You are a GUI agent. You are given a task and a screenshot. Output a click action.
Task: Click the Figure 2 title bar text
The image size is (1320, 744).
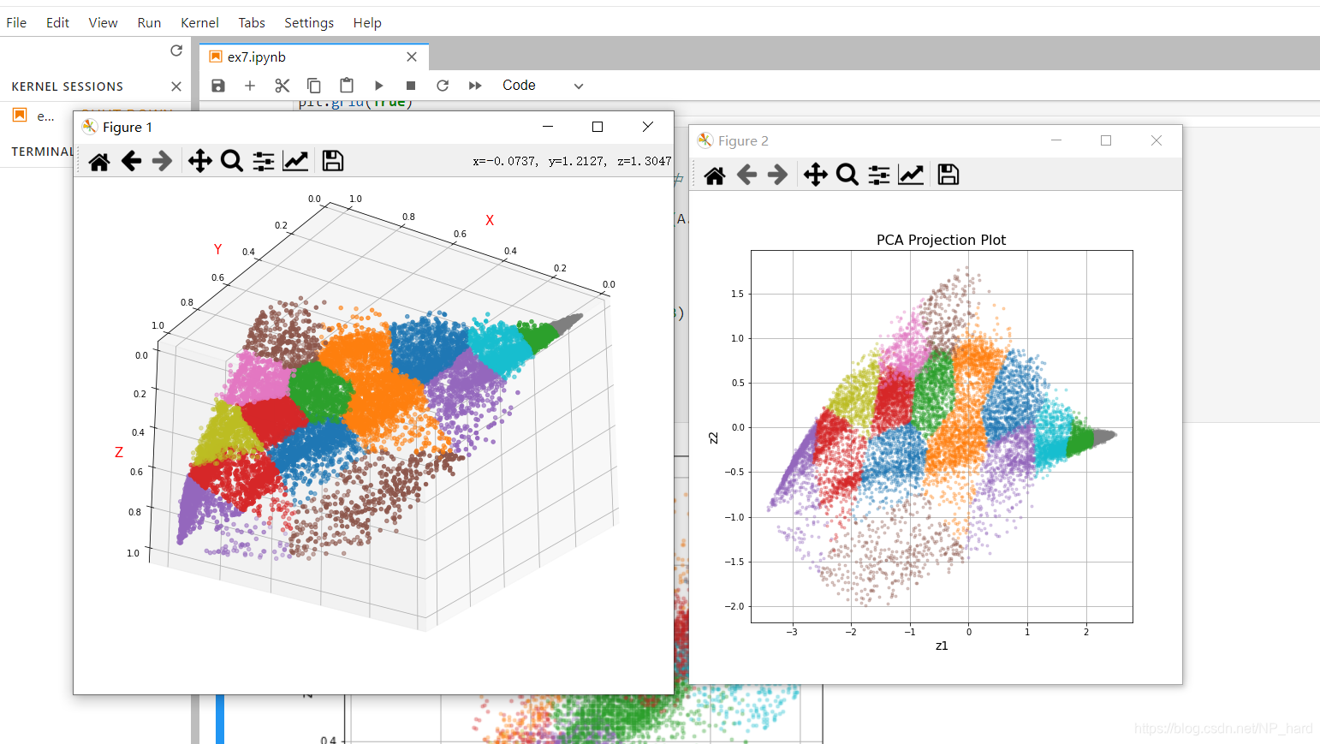tap(743, 141)
